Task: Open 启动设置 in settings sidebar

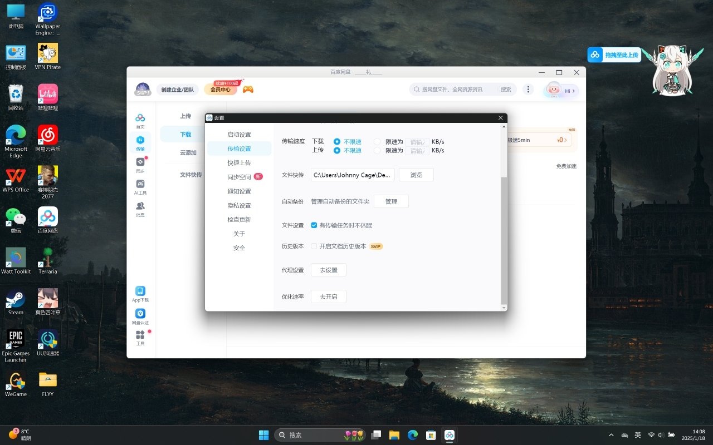Action: [239, 135]
